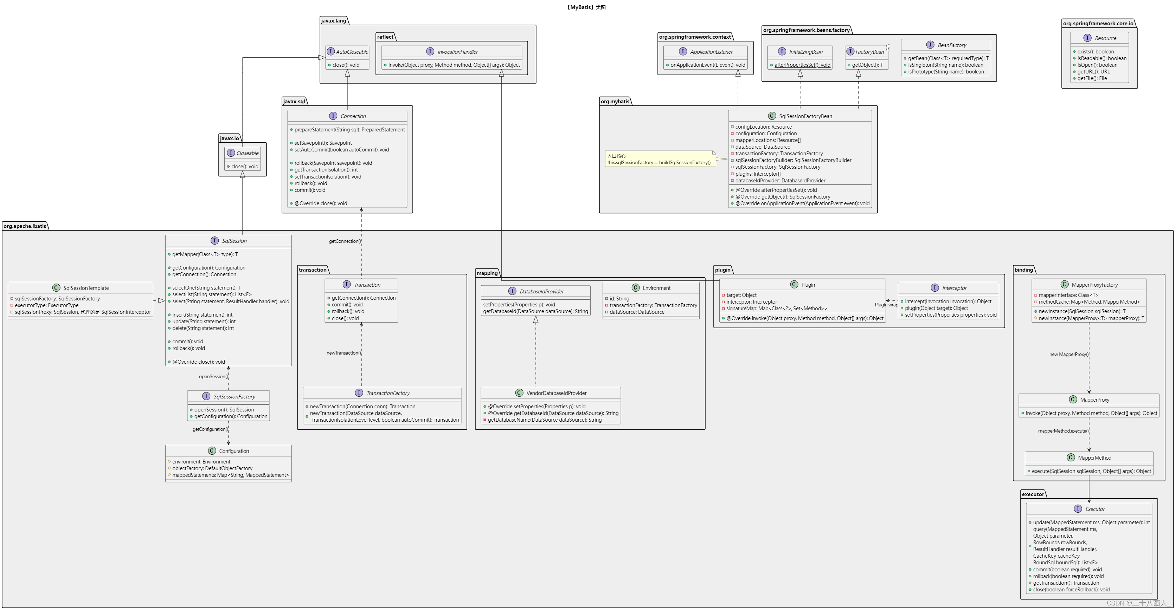Select the transaction package label
Screen dimensions: 1176x610
[x=313, y=270]
